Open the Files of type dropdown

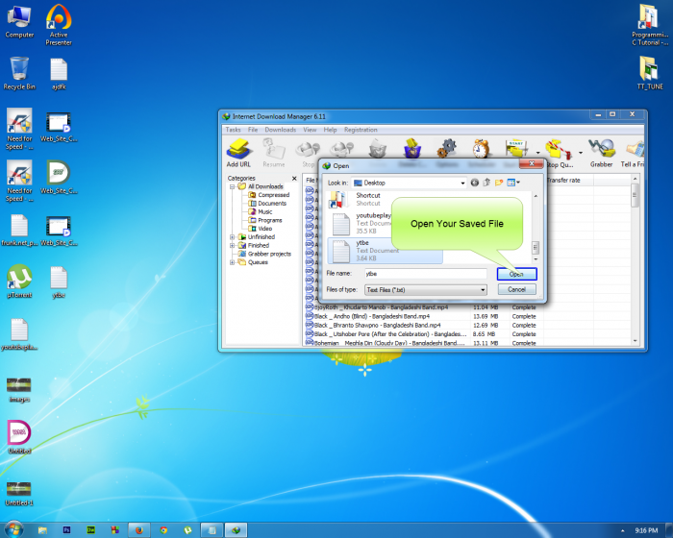[x=482, y=289]
